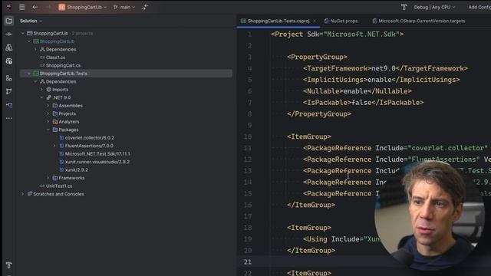Viewport: 491px width, 276px height.
Task: Open the Debug | Any CPU configuration dropdown
Action: click(x=434, y=7)
